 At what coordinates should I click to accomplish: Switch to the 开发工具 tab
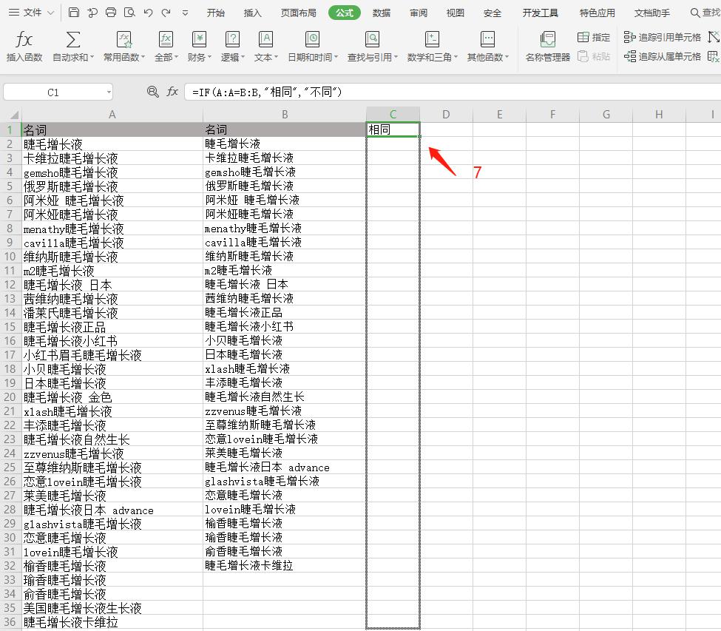[x=541, y=13]
